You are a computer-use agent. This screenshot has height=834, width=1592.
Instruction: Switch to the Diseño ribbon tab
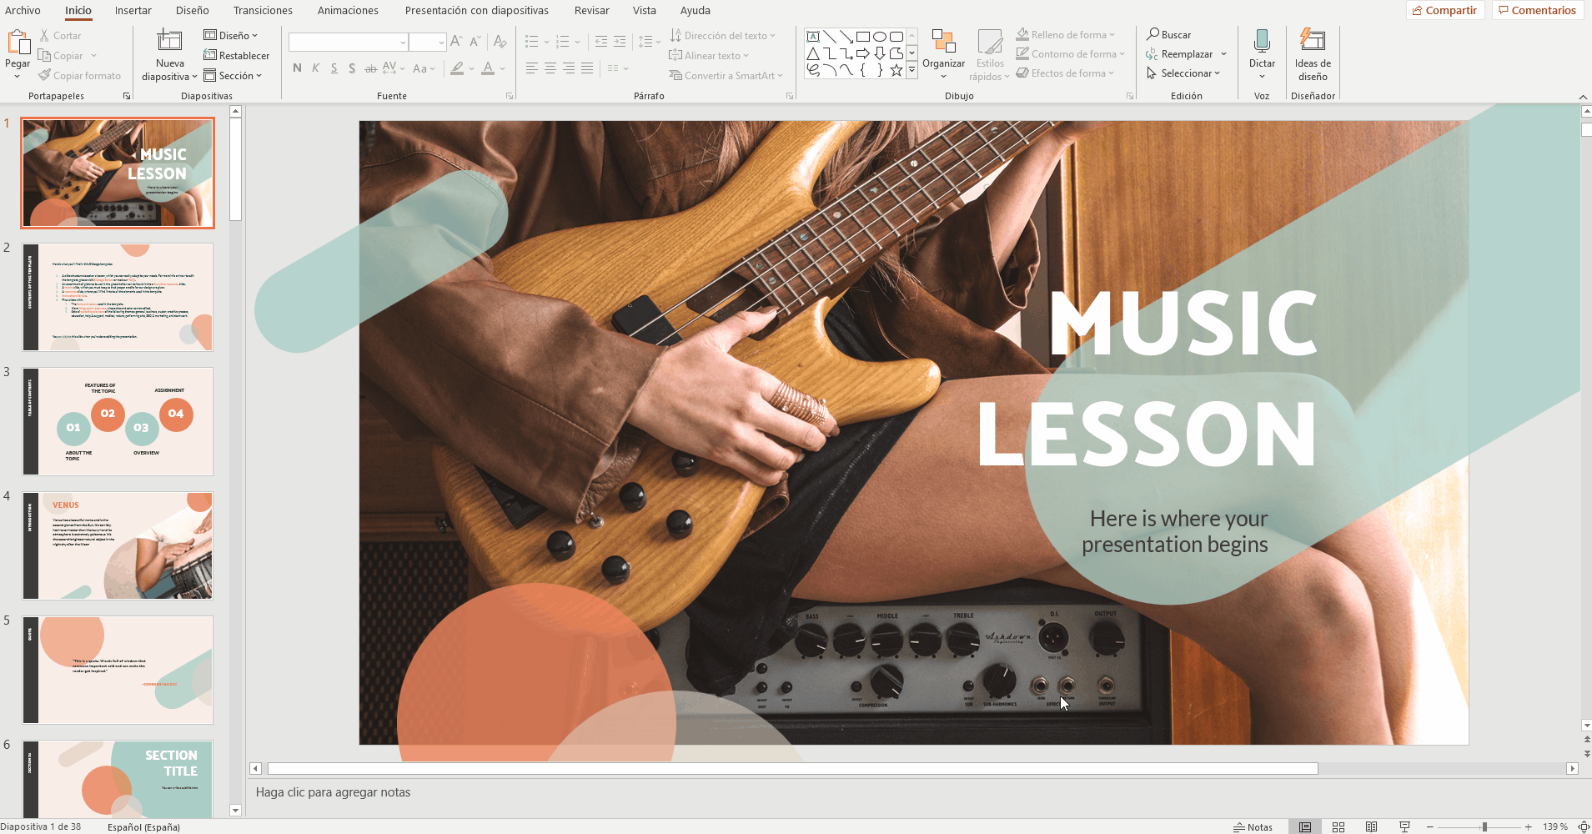pos(193,10)
